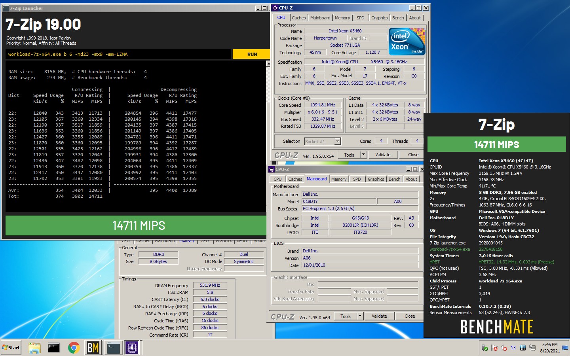This screenshot has width=570, height=356.
Task: Open Tools dropdown arrow in Mainboard window
Action: point(360,316)
